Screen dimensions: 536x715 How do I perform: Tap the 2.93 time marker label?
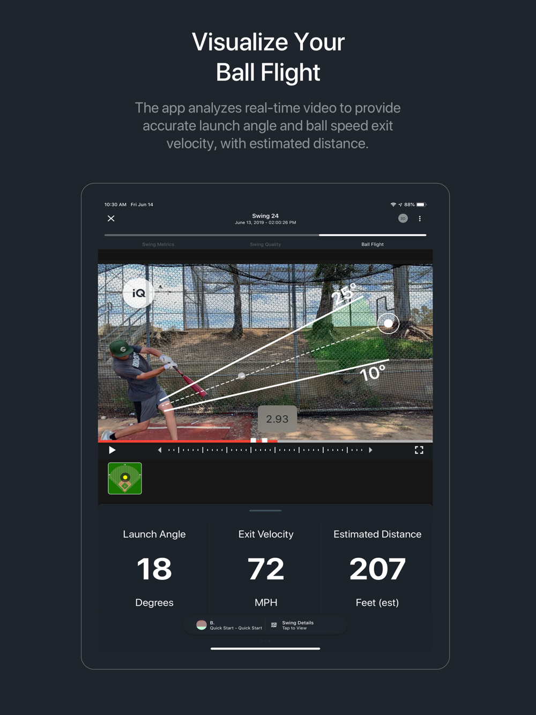[x=277, y=419]
